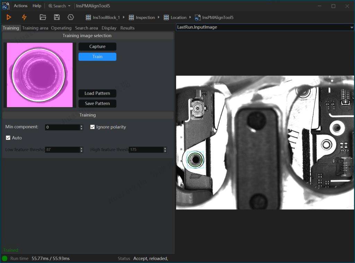Viewport: 355px width, 263px height.
Task: Click the open folder icon
Action: pos(43,17)
